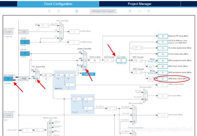Click the HCLK (MHz) value field
The image size is (197, 136).
(x=121, y=61)
